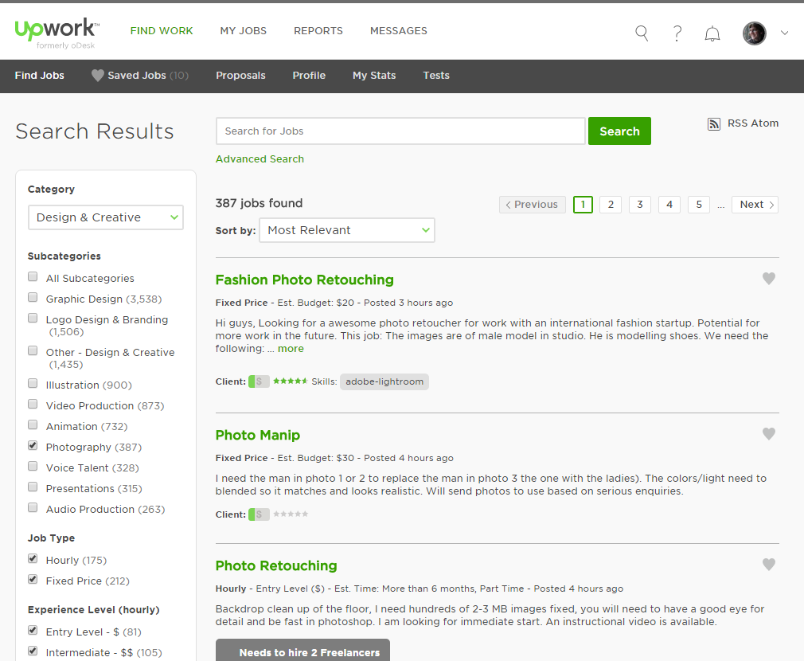Go to results page 3
Image resolution: width=804 pixels, height=661 pixels.
click(640, 205)
